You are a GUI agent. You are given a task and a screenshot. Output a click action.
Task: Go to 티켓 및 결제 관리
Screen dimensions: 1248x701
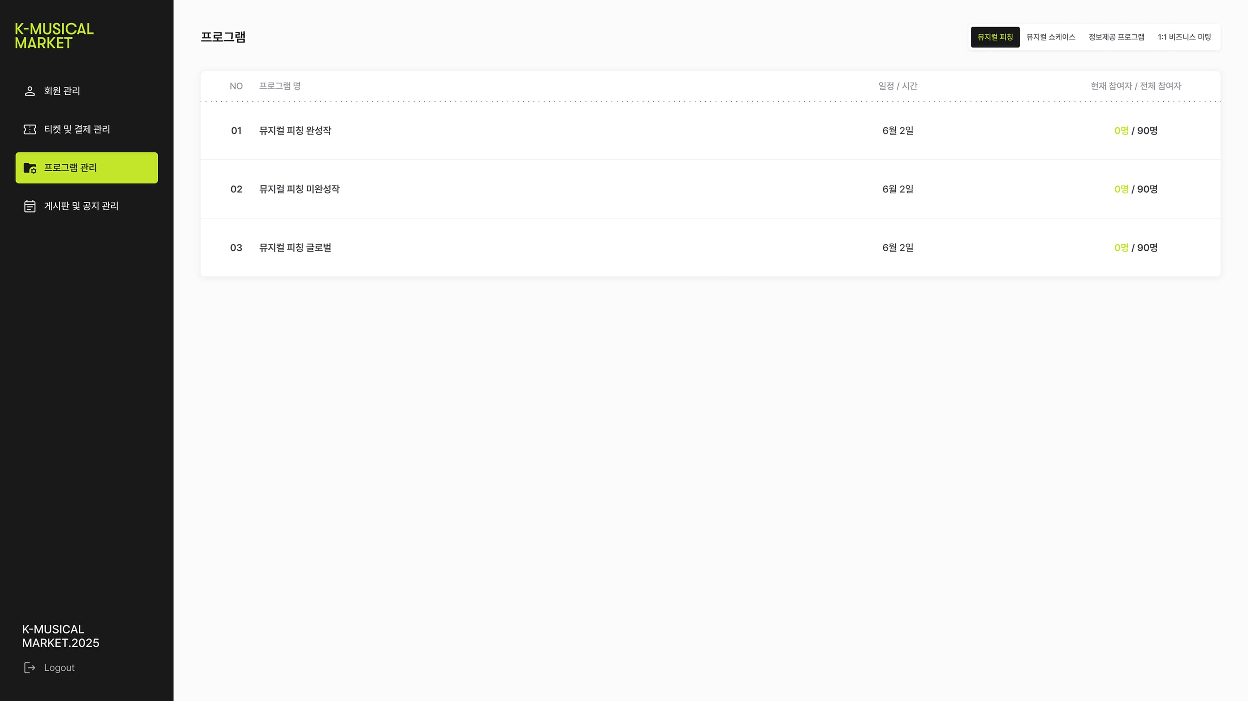click(87, 129)
